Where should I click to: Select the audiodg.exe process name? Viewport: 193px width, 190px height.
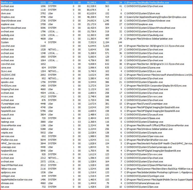7,35
